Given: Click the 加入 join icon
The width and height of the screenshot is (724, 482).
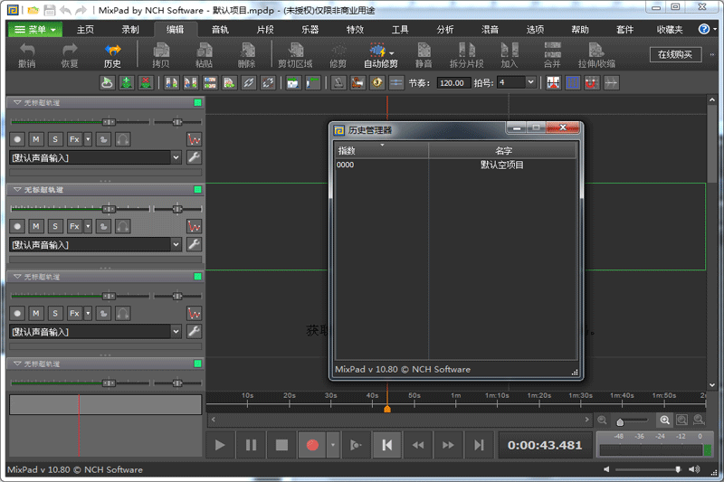Looking at the screenshot, I should [510, 55].
